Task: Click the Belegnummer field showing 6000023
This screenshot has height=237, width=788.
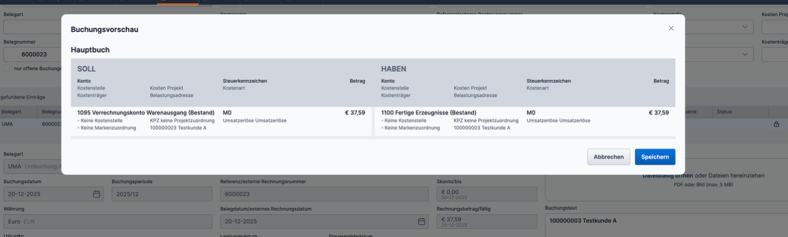Action: [32, 54]
